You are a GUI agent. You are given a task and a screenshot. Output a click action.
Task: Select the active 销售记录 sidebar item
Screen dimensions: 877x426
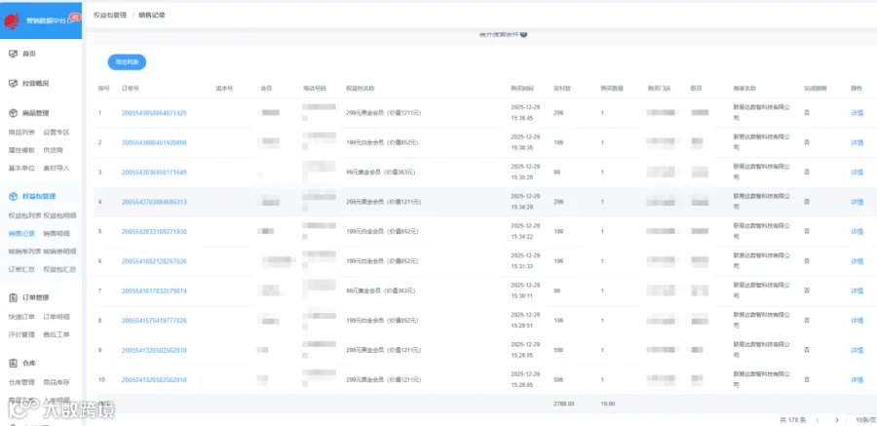21,233
